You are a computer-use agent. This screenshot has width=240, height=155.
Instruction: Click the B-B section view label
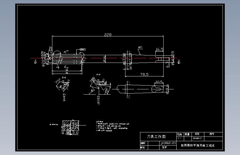coord(64,77)
